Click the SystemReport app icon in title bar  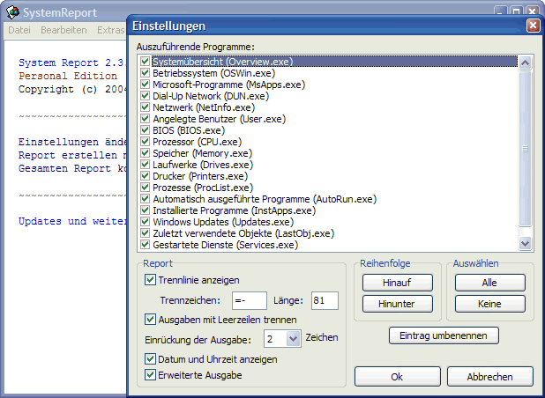(11, 13)
